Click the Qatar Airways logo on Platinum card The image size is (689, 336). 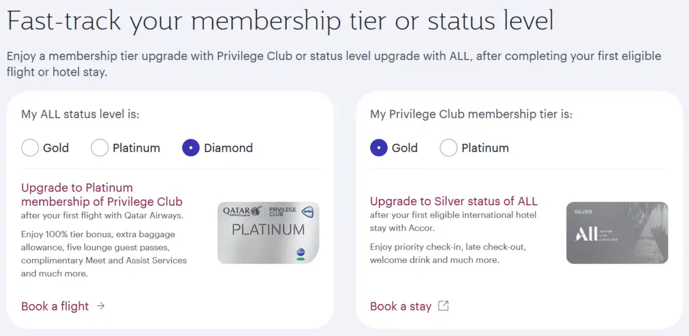tap(241, 211)
